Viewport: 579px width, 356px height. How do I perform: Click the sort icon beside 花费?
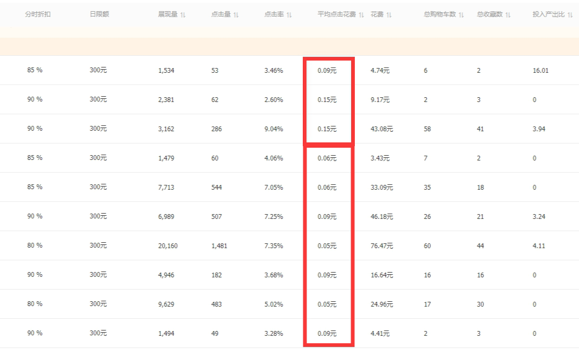pos(389,15)
